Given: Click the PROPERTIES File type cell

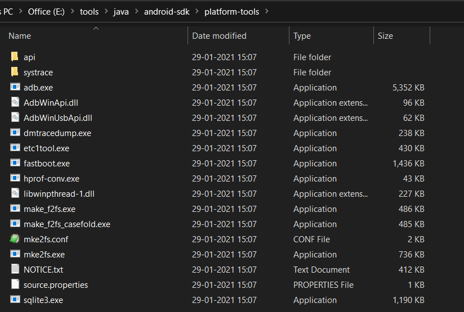Looking at the screenshot, I should tap(323, 285).
